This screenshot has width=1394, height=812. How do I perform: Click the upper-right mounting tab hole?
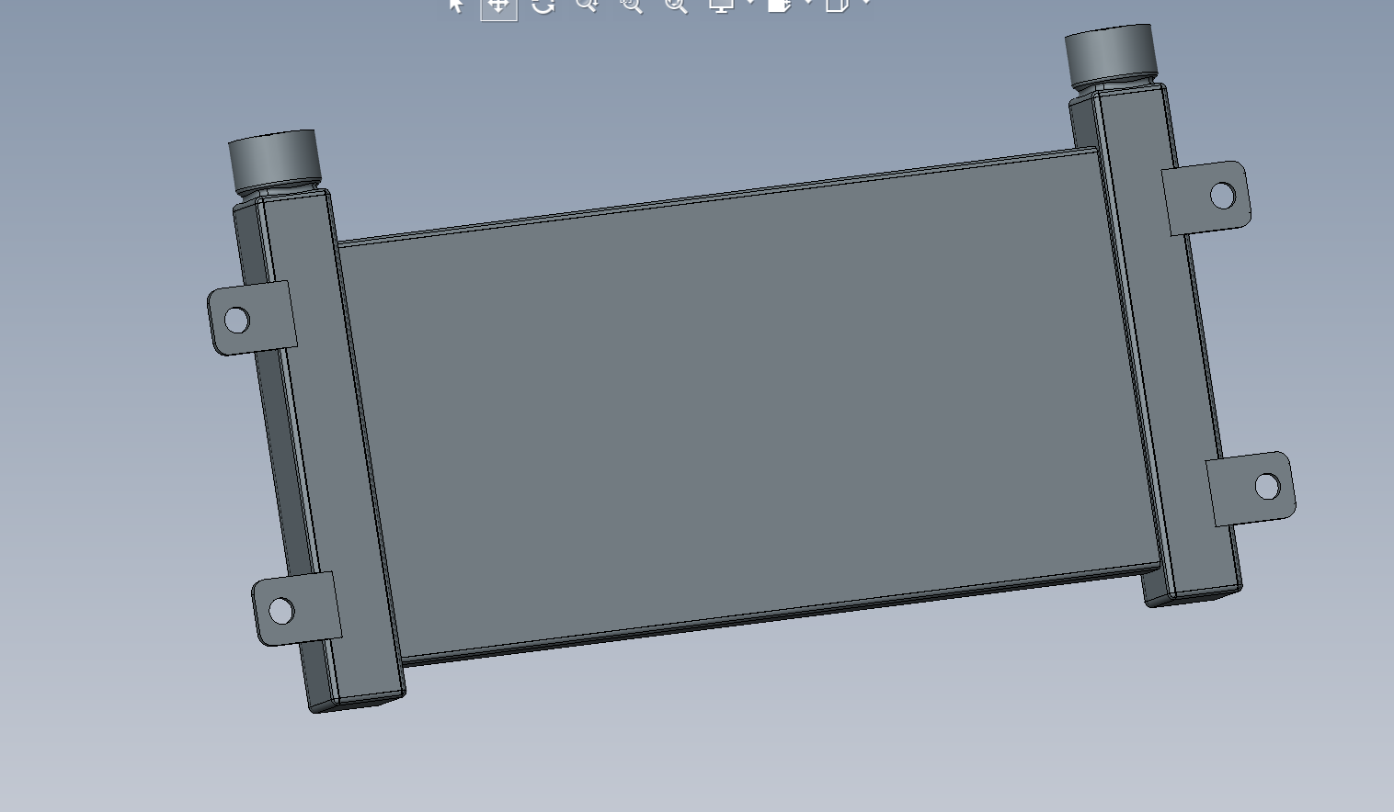coord(1223,195)
